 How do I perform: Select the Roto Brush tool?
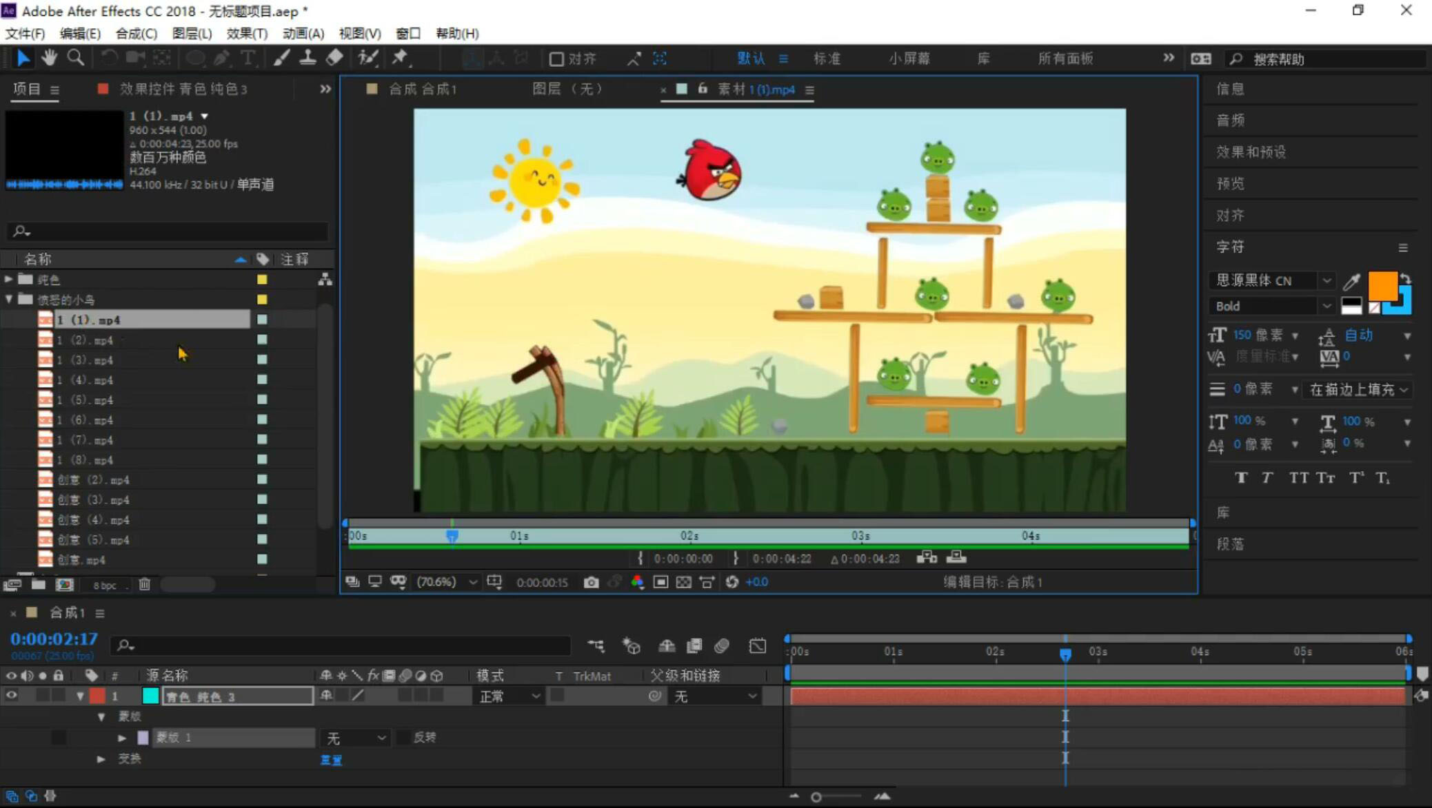(x=368, y=59)
